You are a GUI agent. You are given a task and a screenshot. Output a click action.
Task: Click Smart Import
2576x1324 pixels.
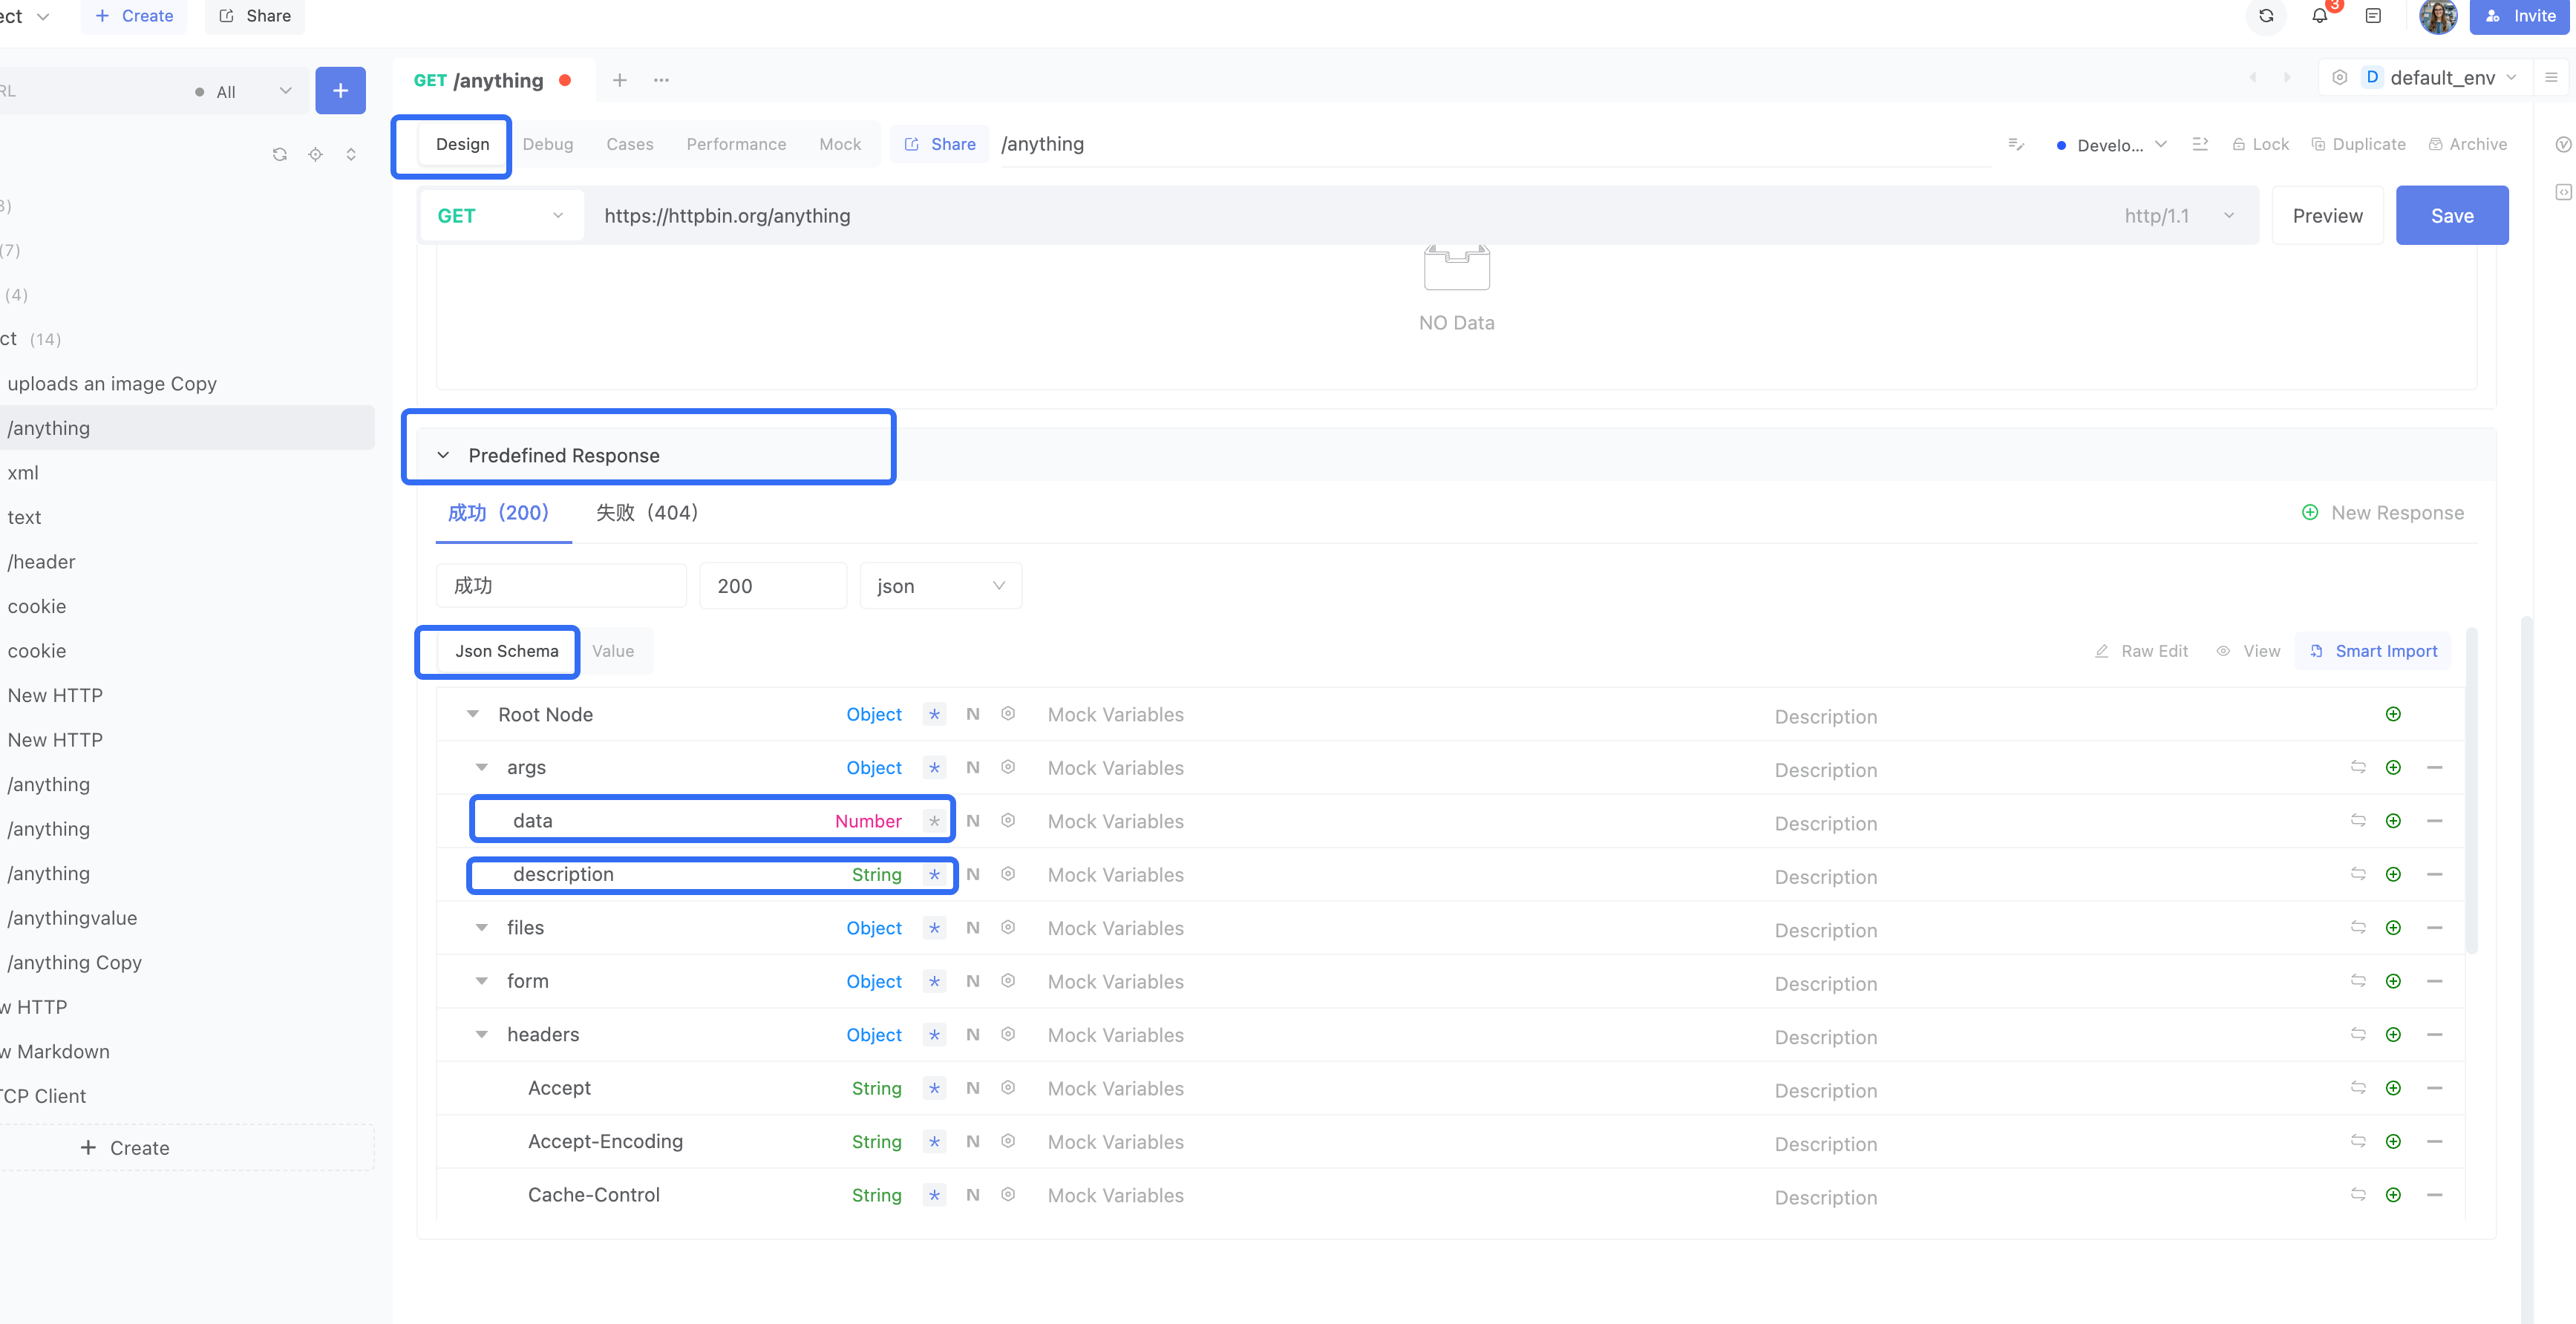pyautogui.click(x=2373, y=651)
